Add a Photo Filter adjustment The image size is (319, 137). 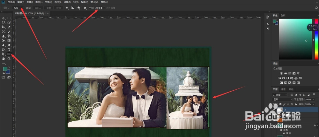pyautogui.click(x=292, y=78)
